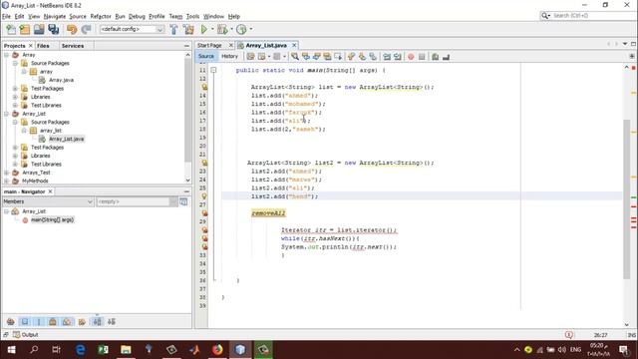Click the New File toolbar icon
Image resolution: width=638 pixels, height=359 pixels.
pyautogui.click(x=11, y=29)
